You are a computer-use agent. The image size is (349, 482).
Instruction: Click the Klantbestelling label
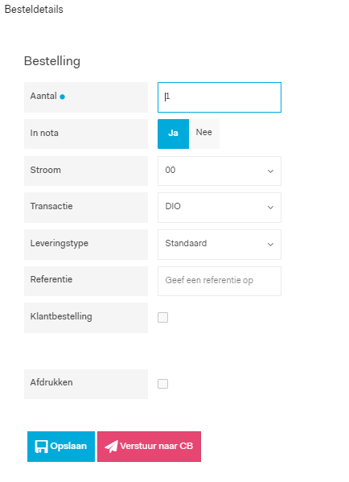pos(61,316)
